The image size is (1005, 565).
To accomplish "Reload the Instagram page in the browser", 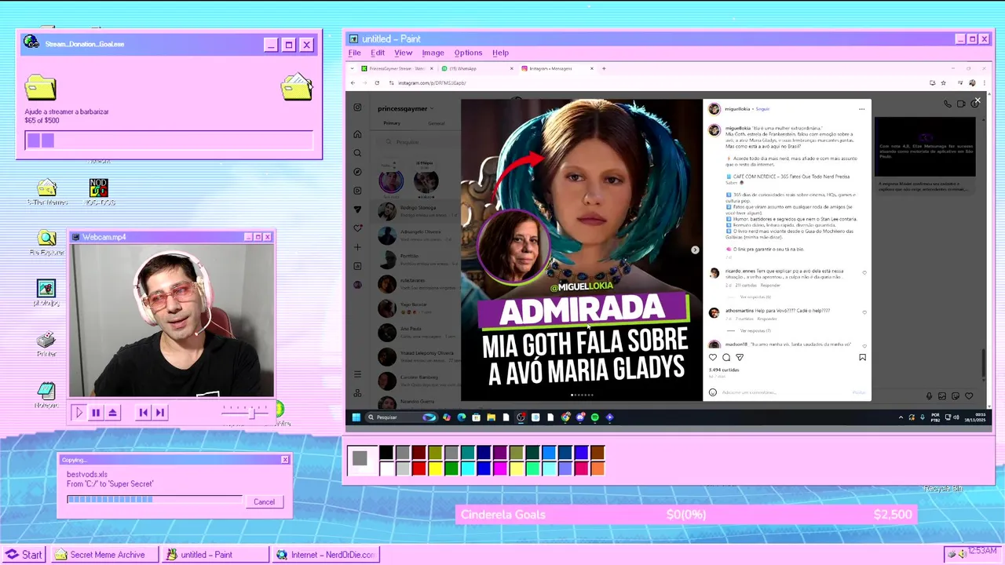I will (378, 82).
